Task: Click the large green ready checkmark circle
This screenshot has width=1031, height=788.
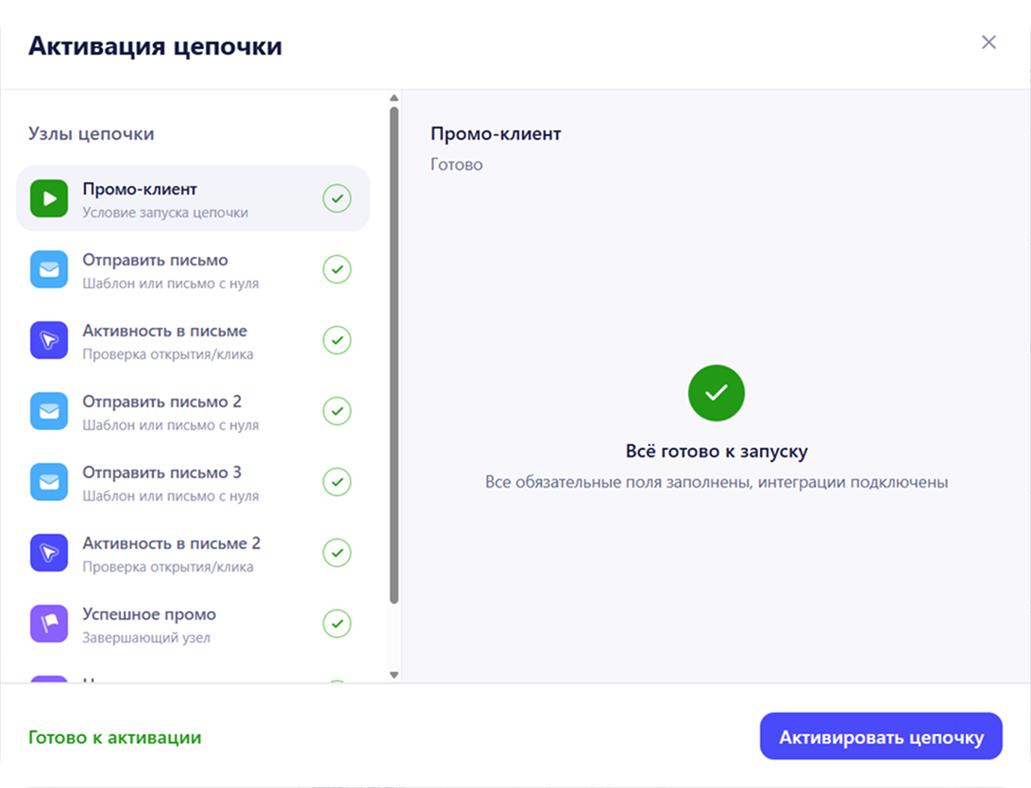Action: [716, 393]
